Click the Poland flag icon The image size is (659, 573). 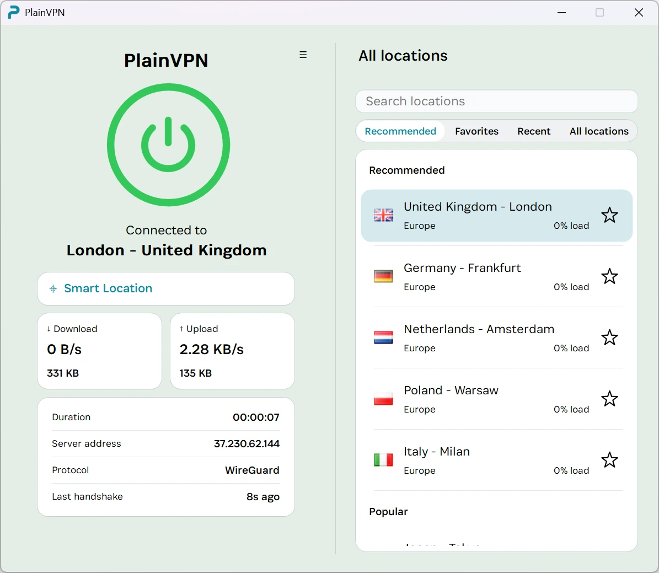(383, 399)
